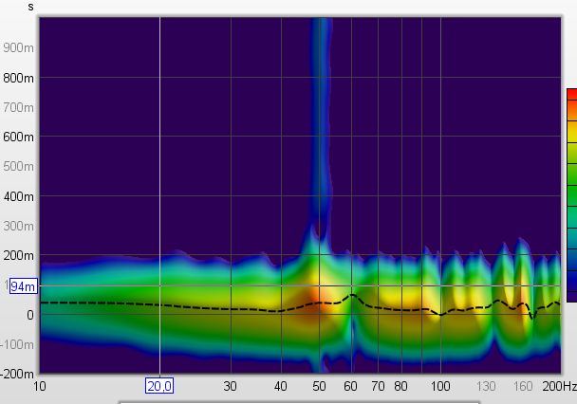The image size is (577, 404).
Task: Click the 200Hz frequency axis label
Action: click(x=559, y=386)
